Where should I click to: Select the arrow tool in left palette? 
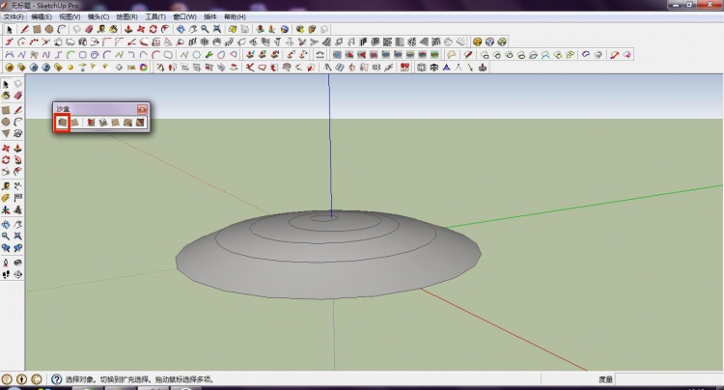(6, 84)
